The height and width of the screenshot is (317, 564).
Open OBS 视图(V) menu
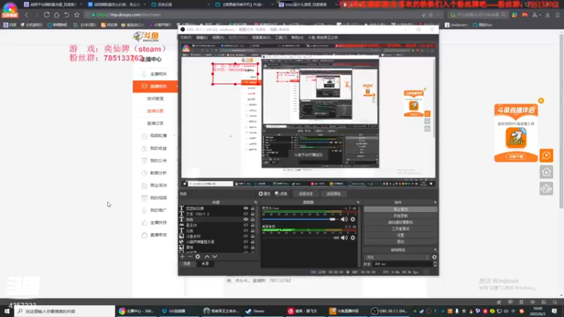[x=218, y=37]
